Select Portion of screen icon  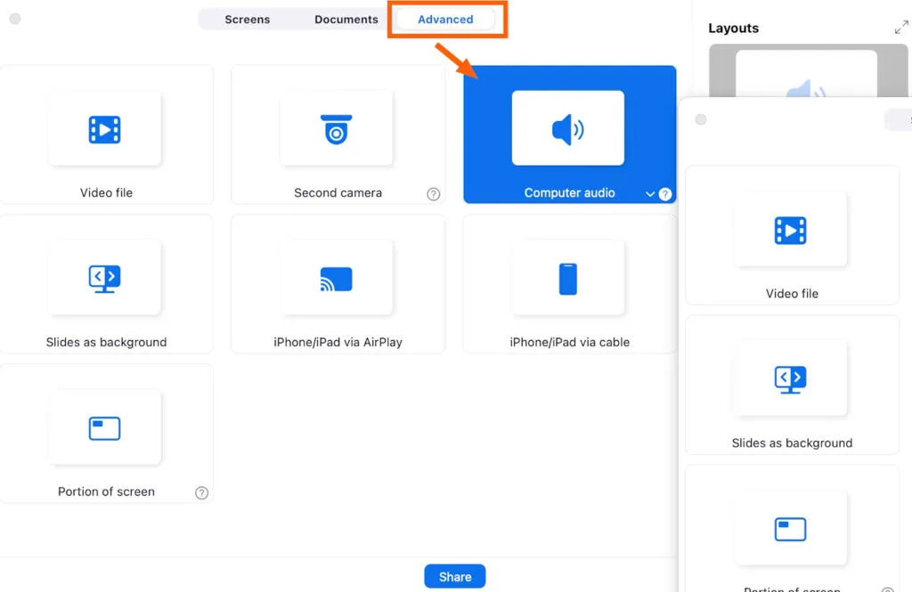point(105,428)
